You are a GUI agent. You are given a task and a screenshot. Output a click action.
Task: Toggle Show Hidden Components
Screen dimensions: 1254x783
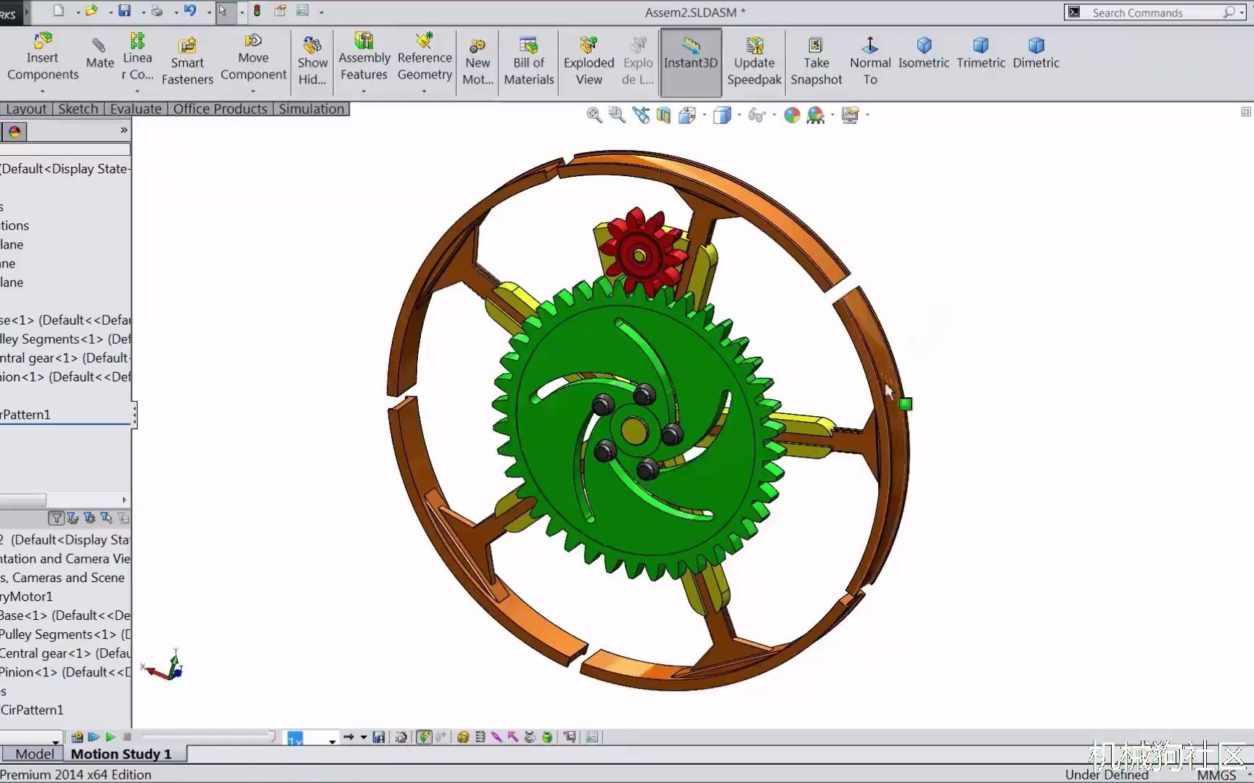311,58
